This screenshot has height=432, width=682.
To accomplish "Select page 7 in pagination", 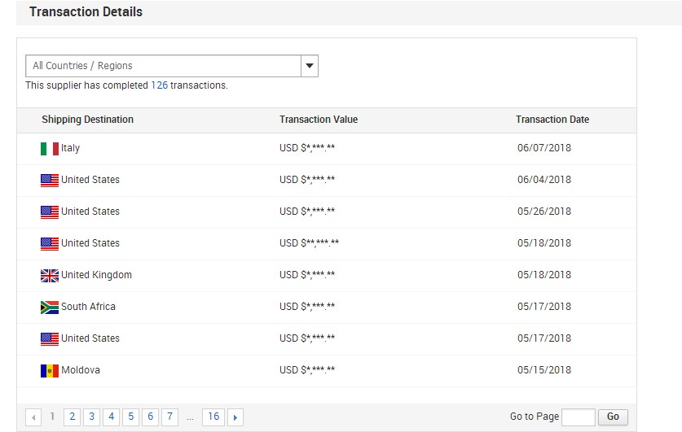I will [169, 417].
